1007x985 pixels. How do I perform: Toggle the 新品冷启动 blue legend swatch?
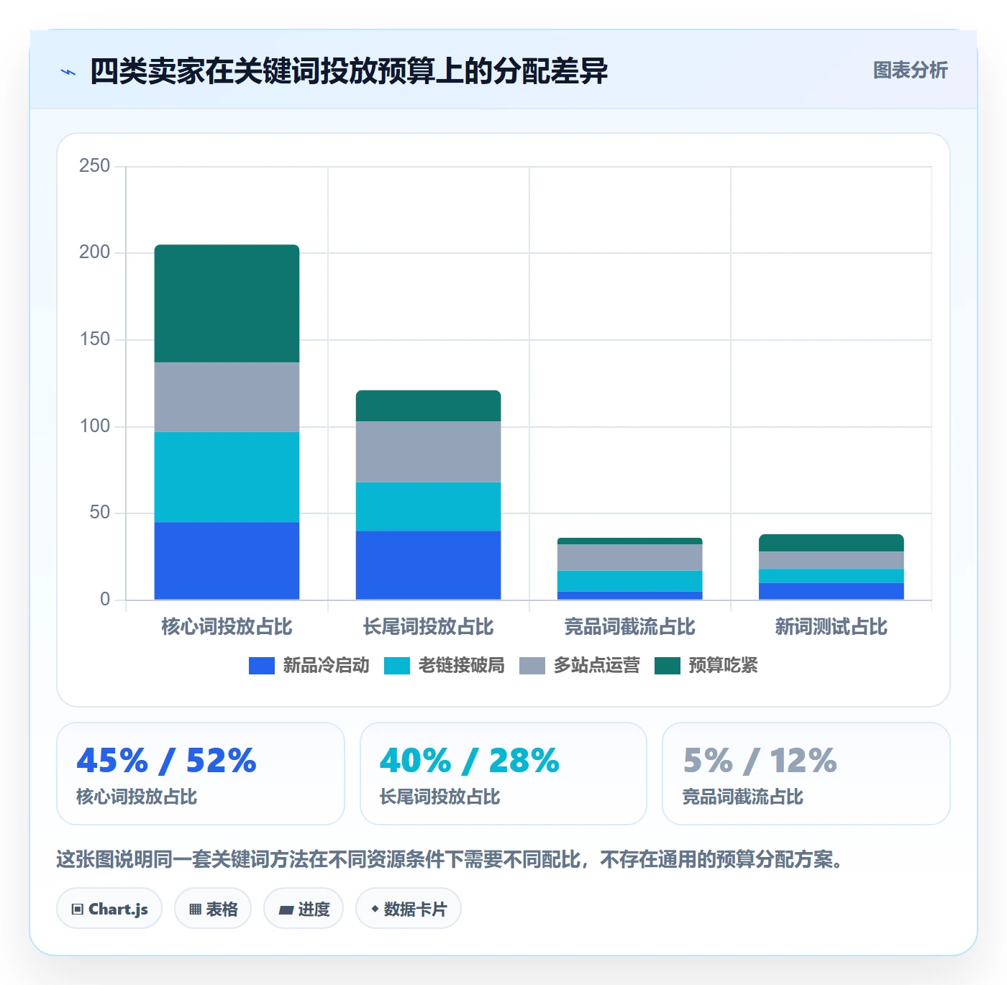262,666
